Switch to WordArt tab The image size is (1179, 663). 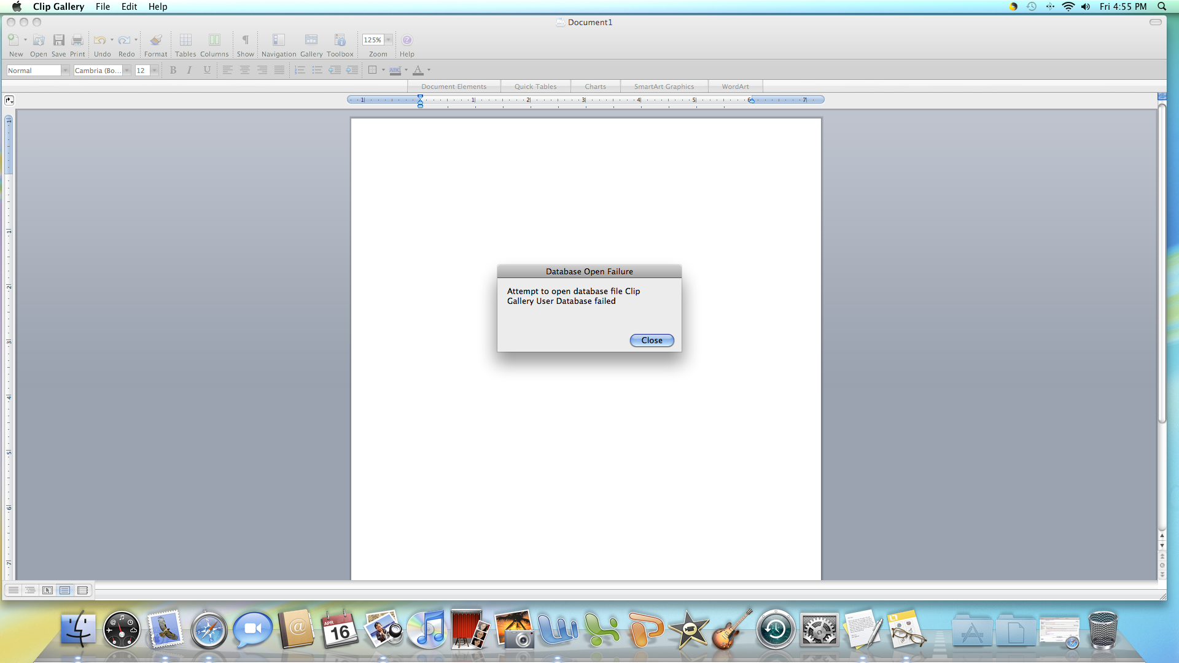point(735,87)
